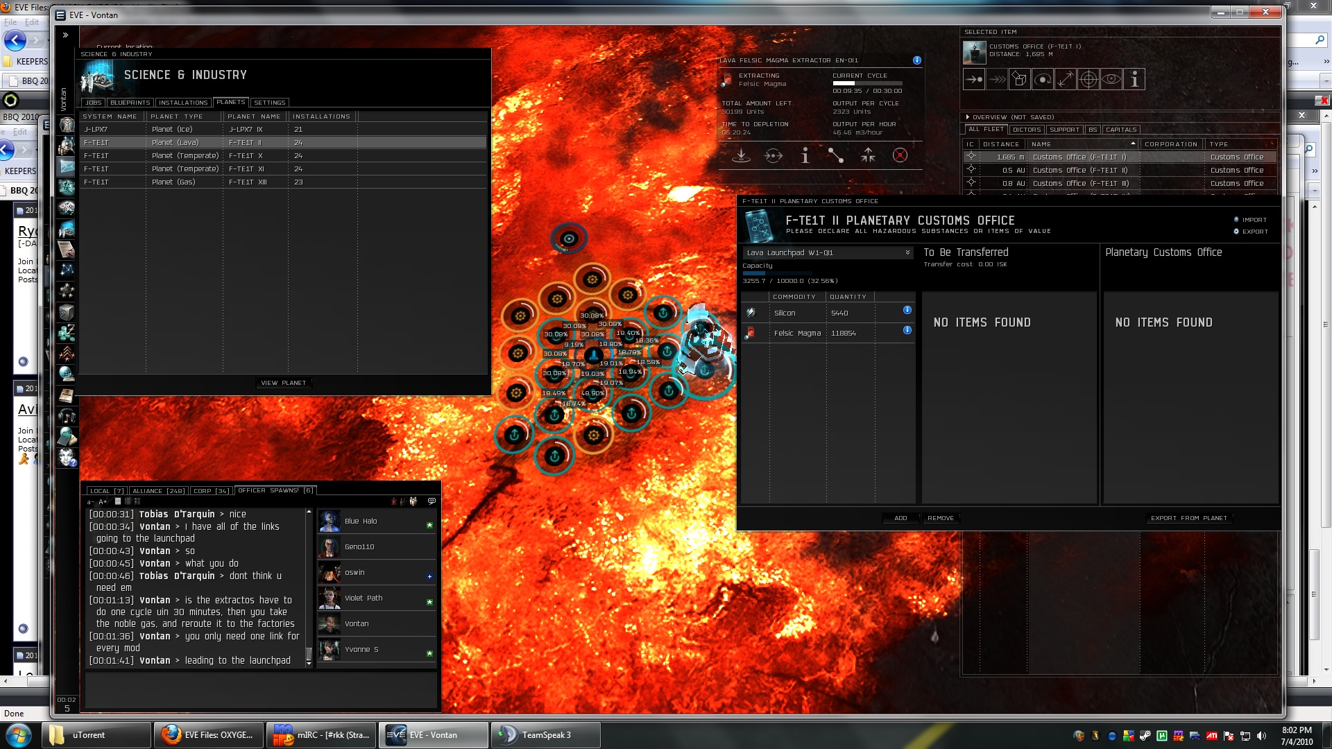Click the Orbit icon in Selected Item
Screen dimensions: 1332x749
pos(1043,80)
